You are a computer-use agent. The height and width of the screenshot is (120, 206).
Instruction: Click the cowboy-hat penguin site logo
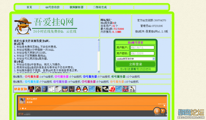tap(23, 26)
